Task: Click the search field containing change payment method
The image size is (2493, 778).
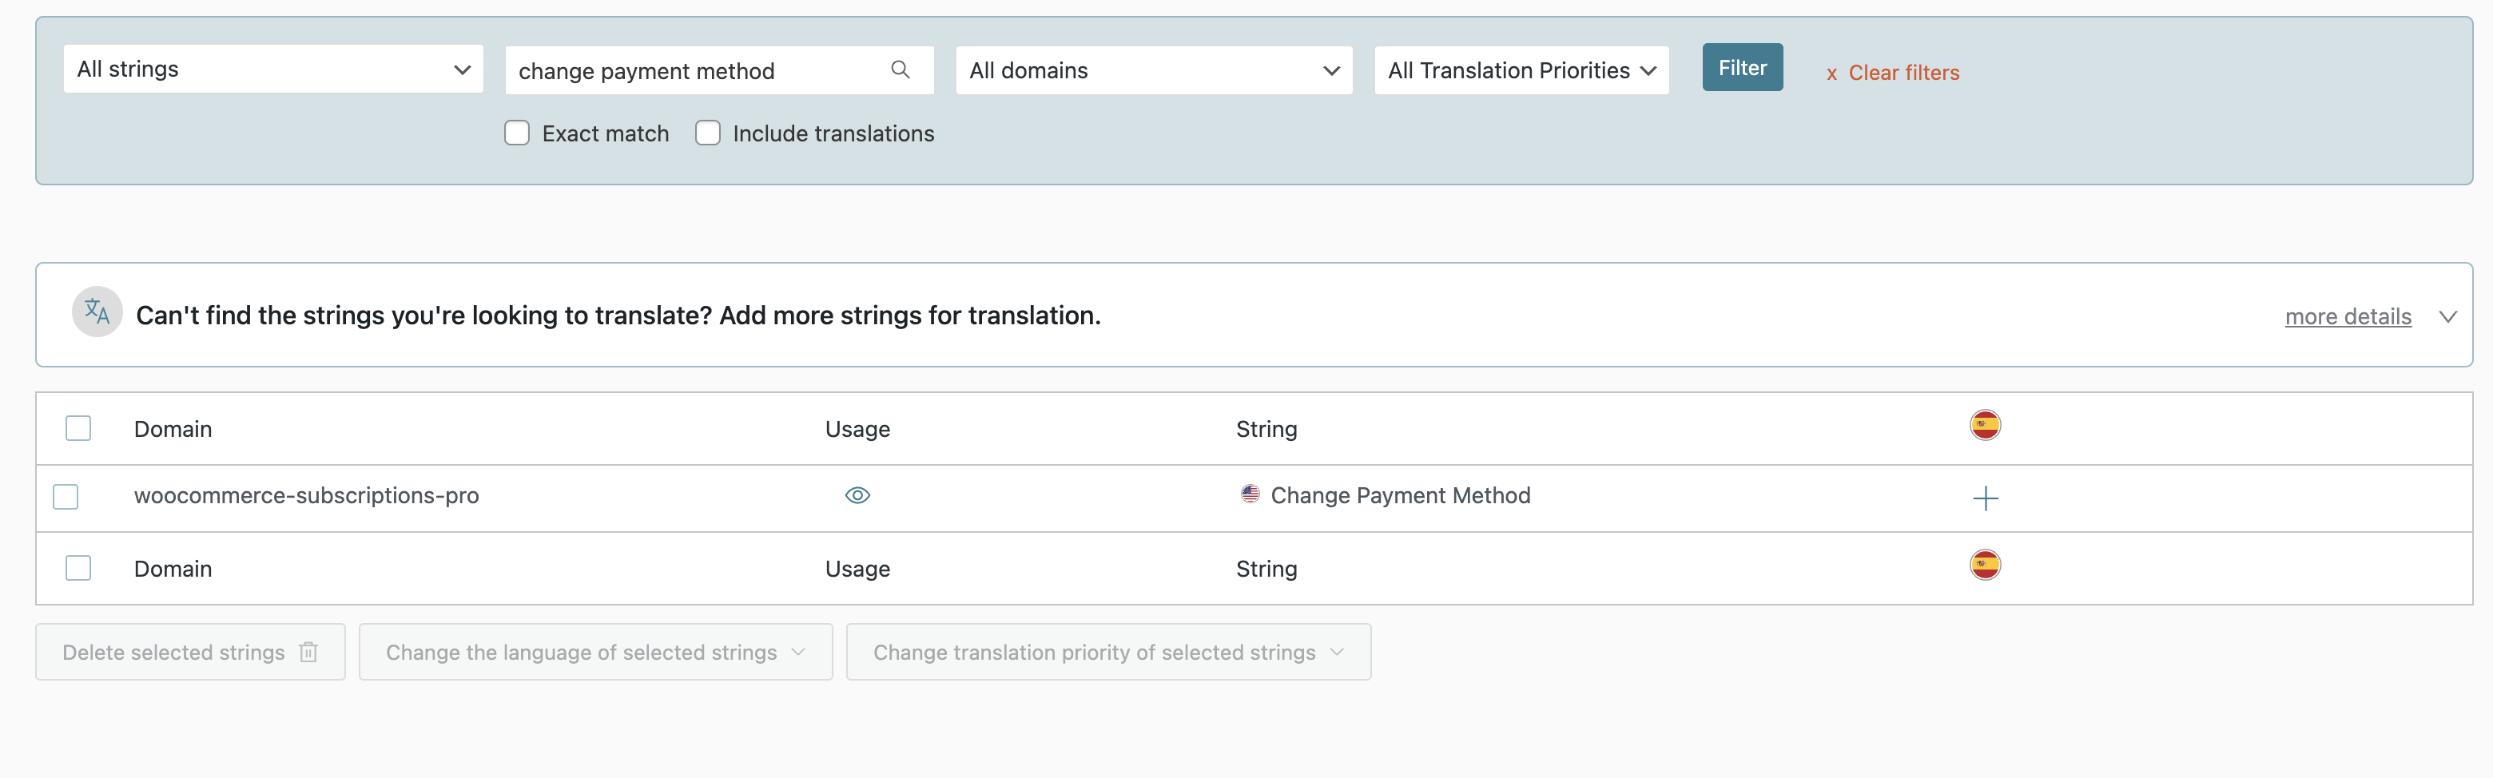Action: point(719,70)
